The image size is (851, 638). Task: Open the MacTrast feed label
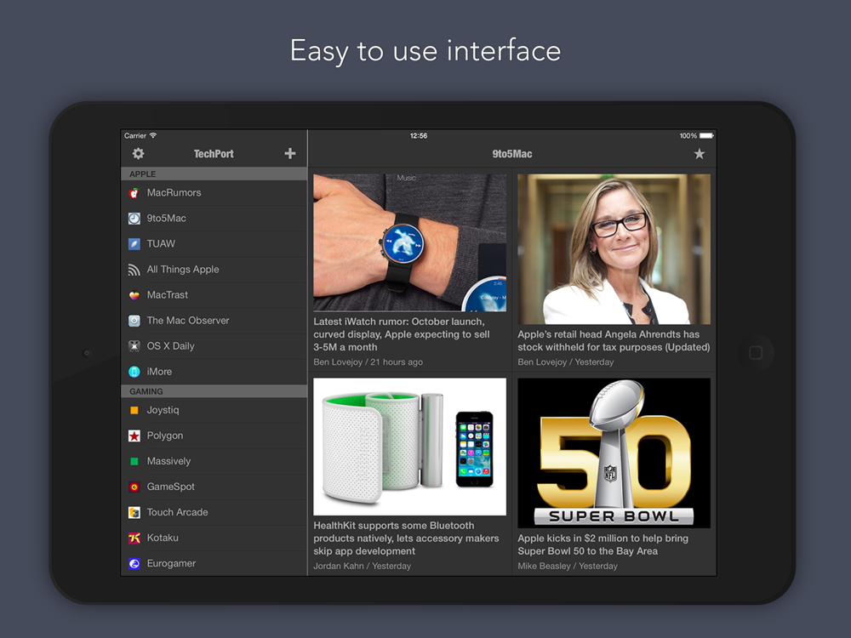[x=167, y=294]
